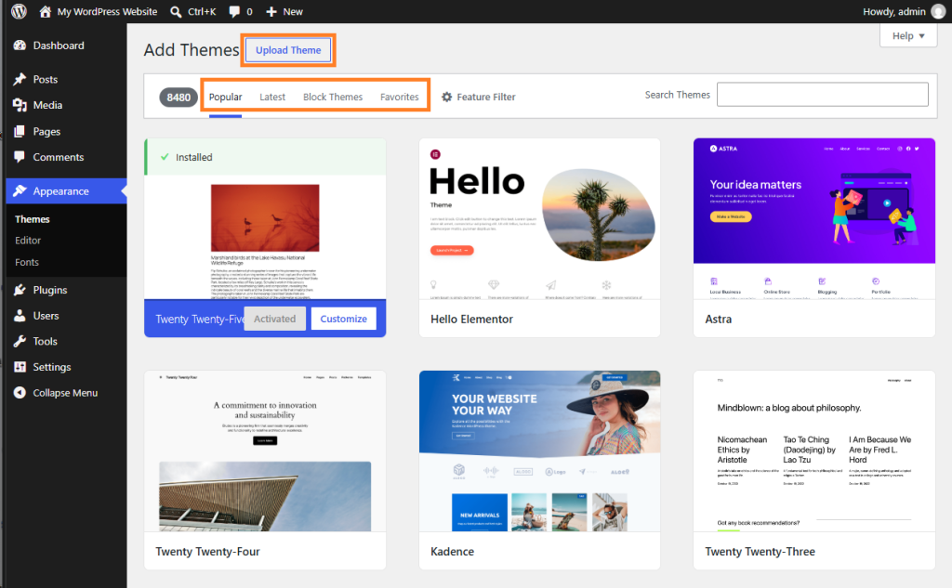Open the Twenty Twenty-Three theme thumbnail
Image resolution: width=952 pixels, height=588 pixels.
click(814, 451)
